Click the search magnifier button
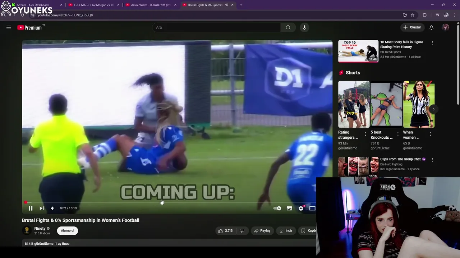The height and width of the screenshot is (258, 460). 288,27
